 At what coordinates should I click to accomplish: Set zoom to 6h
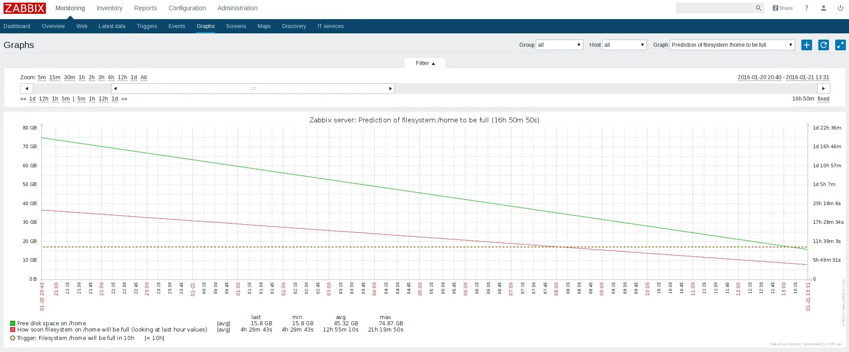click(x=111, y=77)
